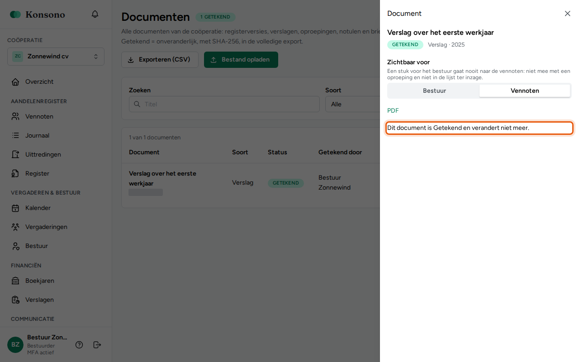Open the Zonnewind cv cooperative selector
This screenshot has width=579, height=362.
point(56,57)
